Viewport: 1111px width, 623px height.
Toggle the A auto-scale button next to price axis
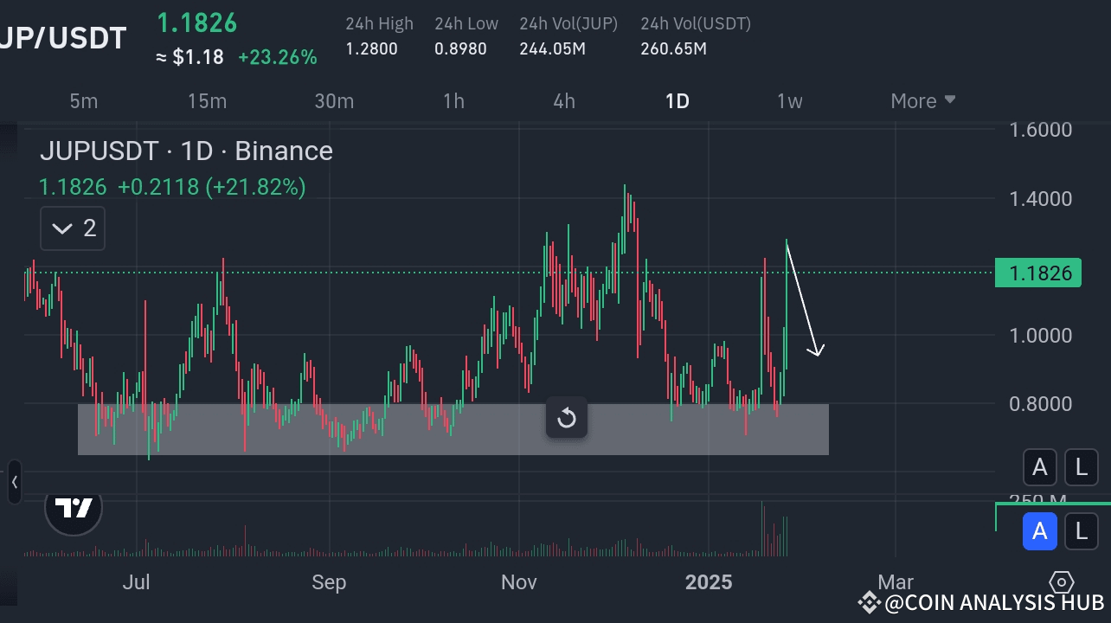coord(1040,467)
